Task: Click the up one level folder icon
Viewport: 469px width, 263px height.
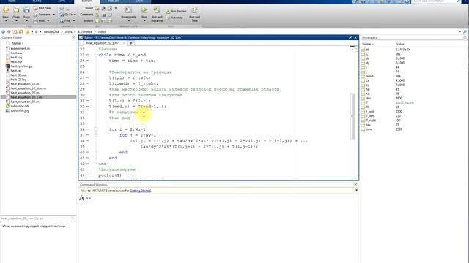Action: (x=15, y=31)
